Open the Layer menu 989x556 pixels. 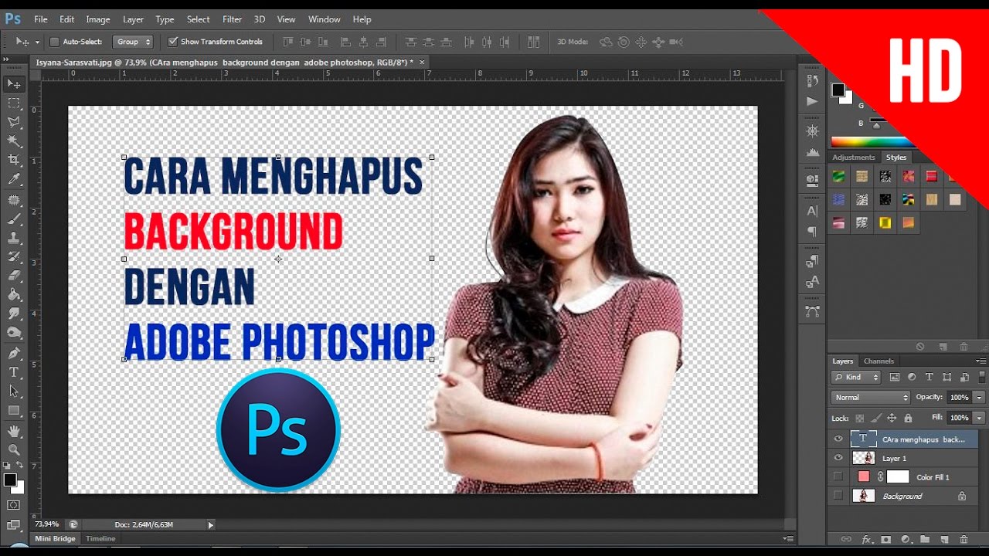[133, 19]
